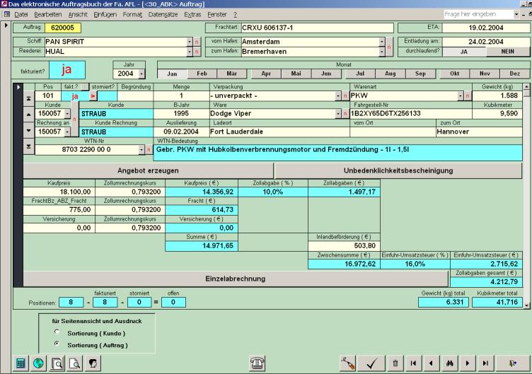
Task: Open the WTN-Nr dropdown list
Action: pos(140,149)
